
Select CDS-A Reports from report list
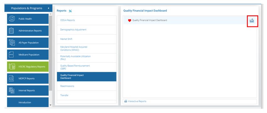click(87, 20)
